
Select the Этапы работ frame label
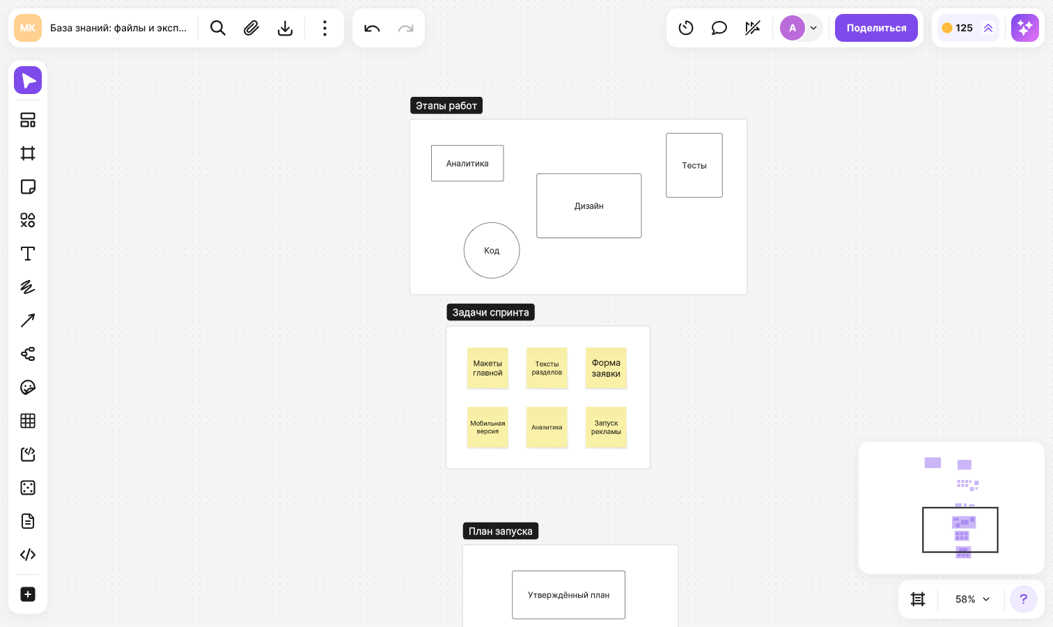click(446, 106)
